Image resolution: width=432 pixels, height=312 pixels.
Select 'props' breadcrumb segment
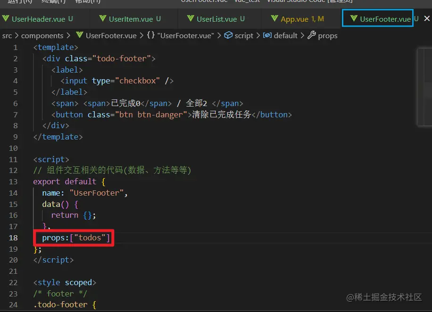[328, 36]
